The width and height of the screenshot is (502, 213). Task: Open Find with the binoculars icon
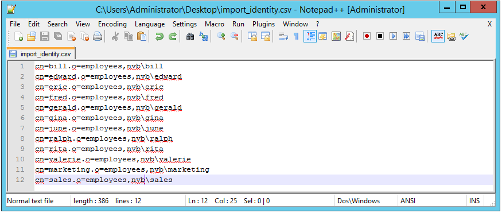coord(190,36)
